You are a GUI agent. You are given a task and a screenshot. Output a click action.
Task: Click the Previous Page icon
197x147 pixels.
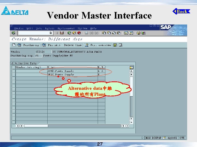(x=109, y=33)
